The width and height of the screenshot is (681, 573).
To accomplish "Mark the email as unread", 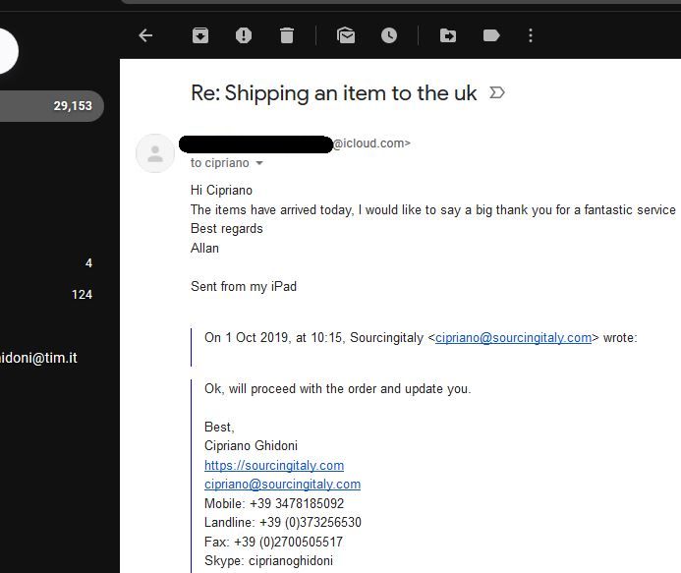I will [346, 35].
